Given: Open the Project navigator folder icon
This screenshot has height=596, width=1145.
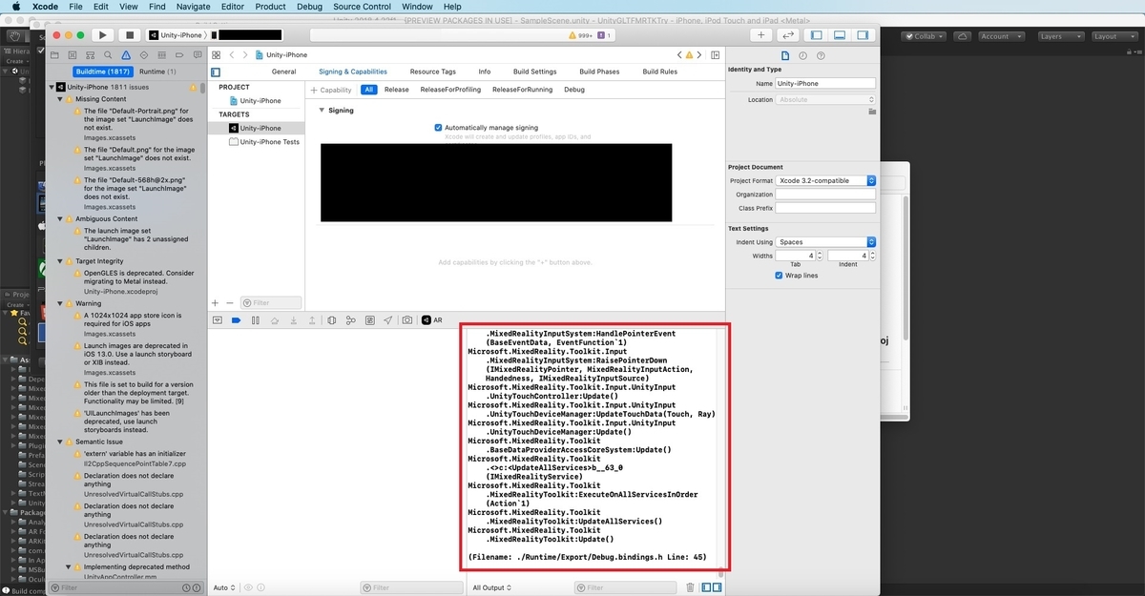Looking at the screenshot, I should click(55, 55).
